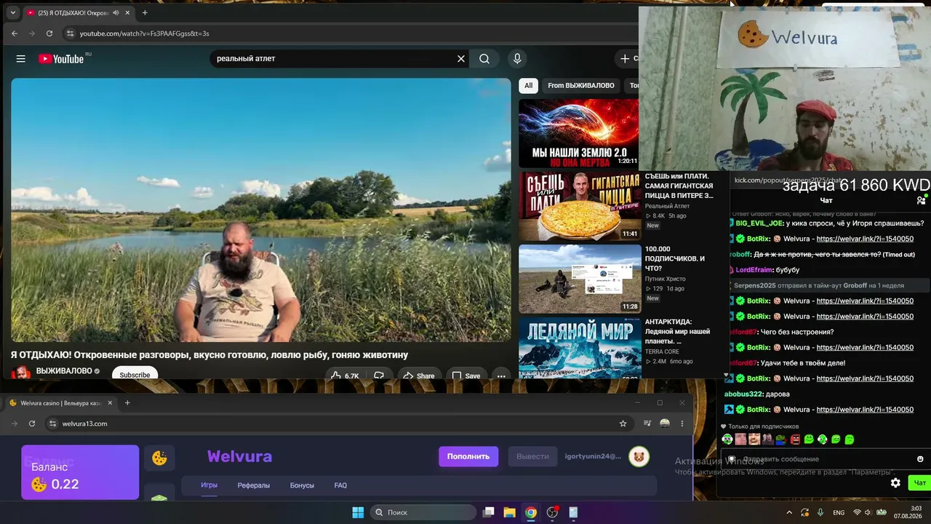931x524 pixels.
Task: Open the giant pizza video thumbnail
Action: click(579, 206)
